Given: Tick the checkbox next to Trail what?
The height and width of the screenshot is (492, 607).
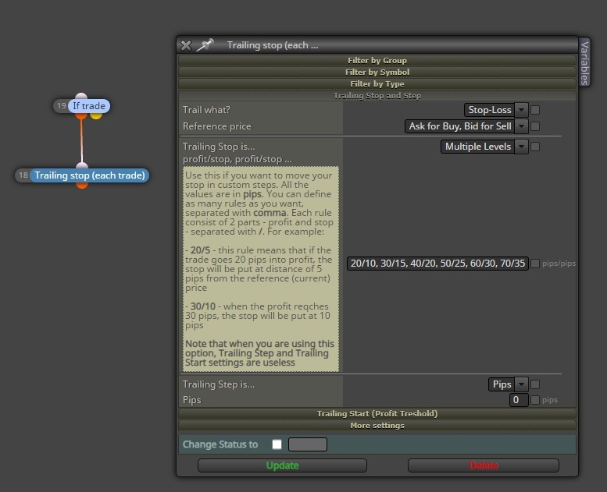Looking at the screenshot, I should 535,110.
